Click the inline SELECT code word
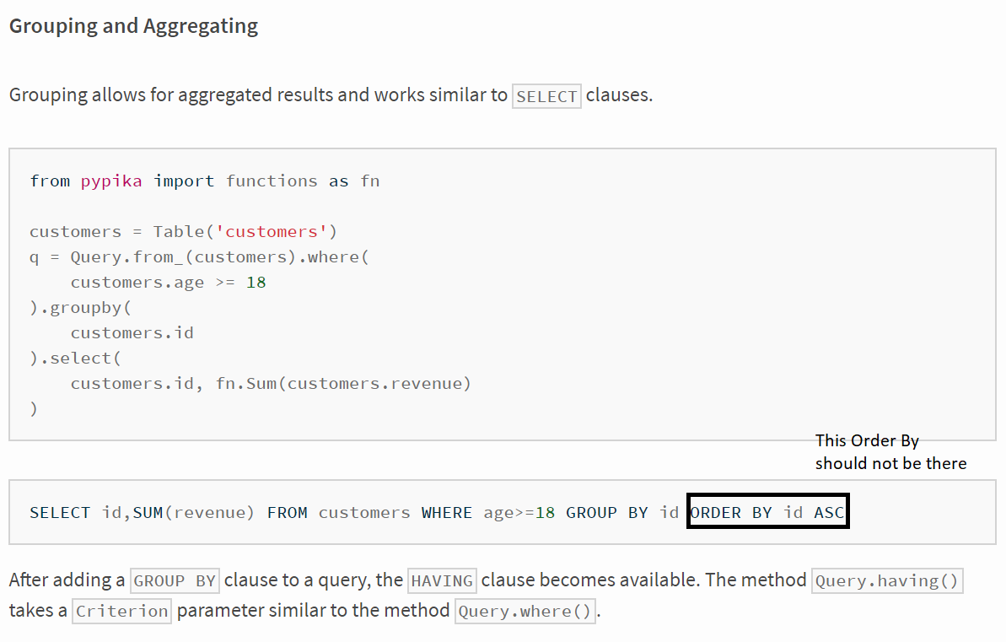Viewport: 1006px width, 642px height. coord(546,96)
